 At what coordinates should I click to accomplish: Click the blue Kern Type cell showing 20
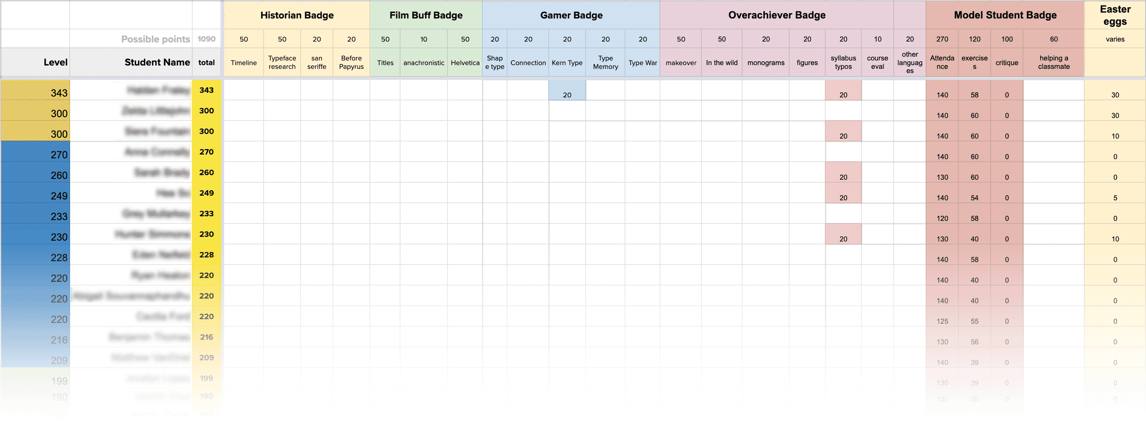point(567,90)
